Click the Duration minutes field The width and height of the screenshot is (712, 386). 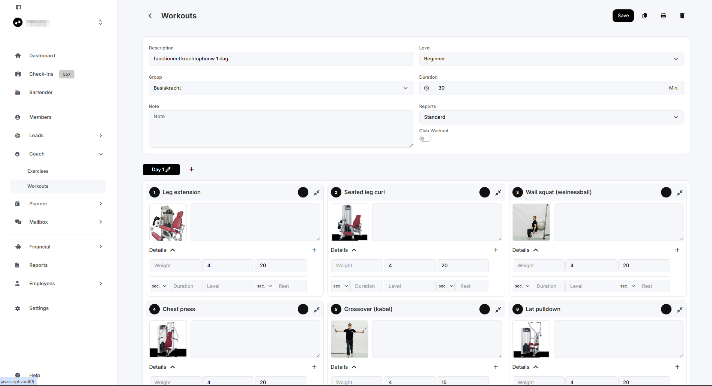[x=549, y=88]
